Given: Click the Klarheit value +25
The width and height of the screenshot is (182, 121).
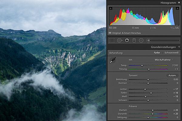Looking at the screenshot, I should 176,110.
